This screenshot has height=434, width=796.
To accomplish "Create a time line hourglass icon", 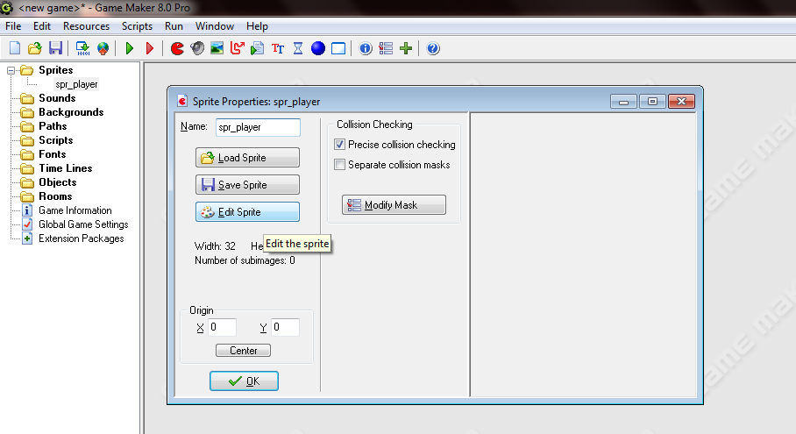I will (x=298, y=48).
